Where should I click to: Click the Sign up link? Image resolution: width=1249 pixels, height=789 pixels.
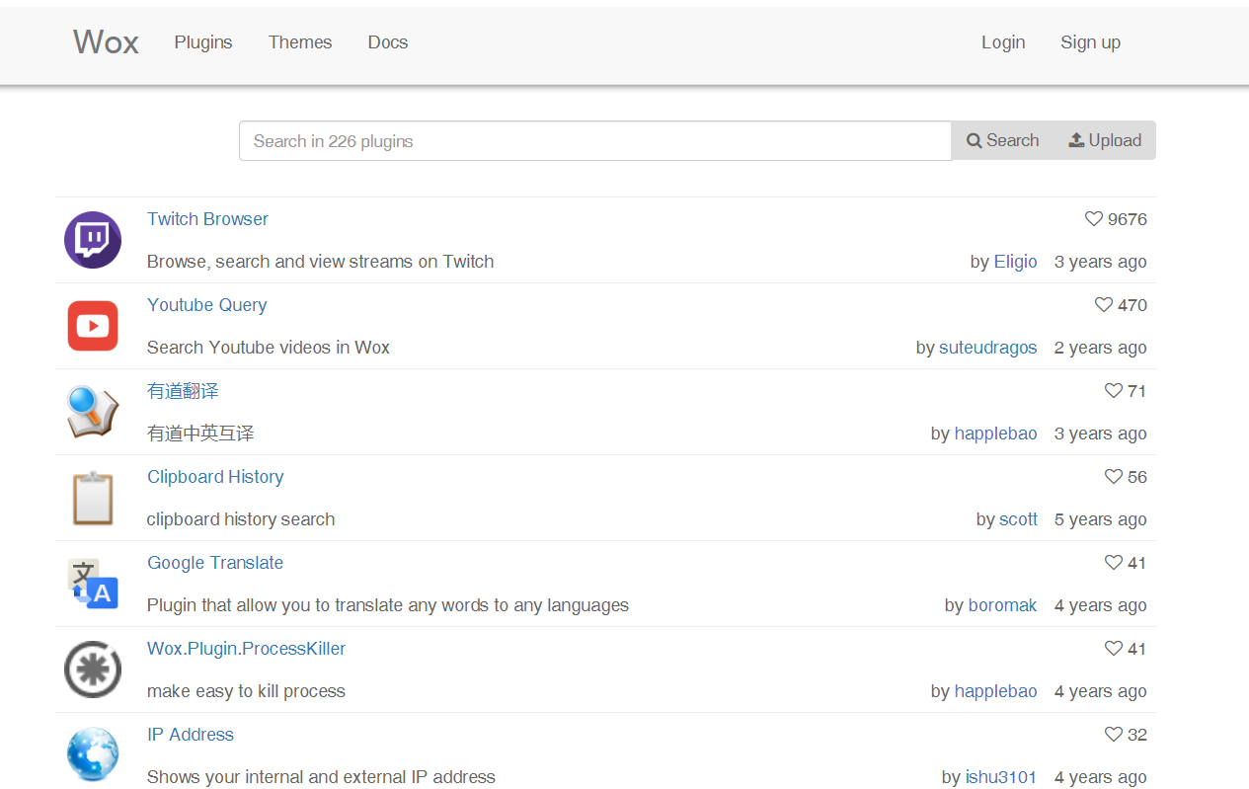coord(1090,42)
